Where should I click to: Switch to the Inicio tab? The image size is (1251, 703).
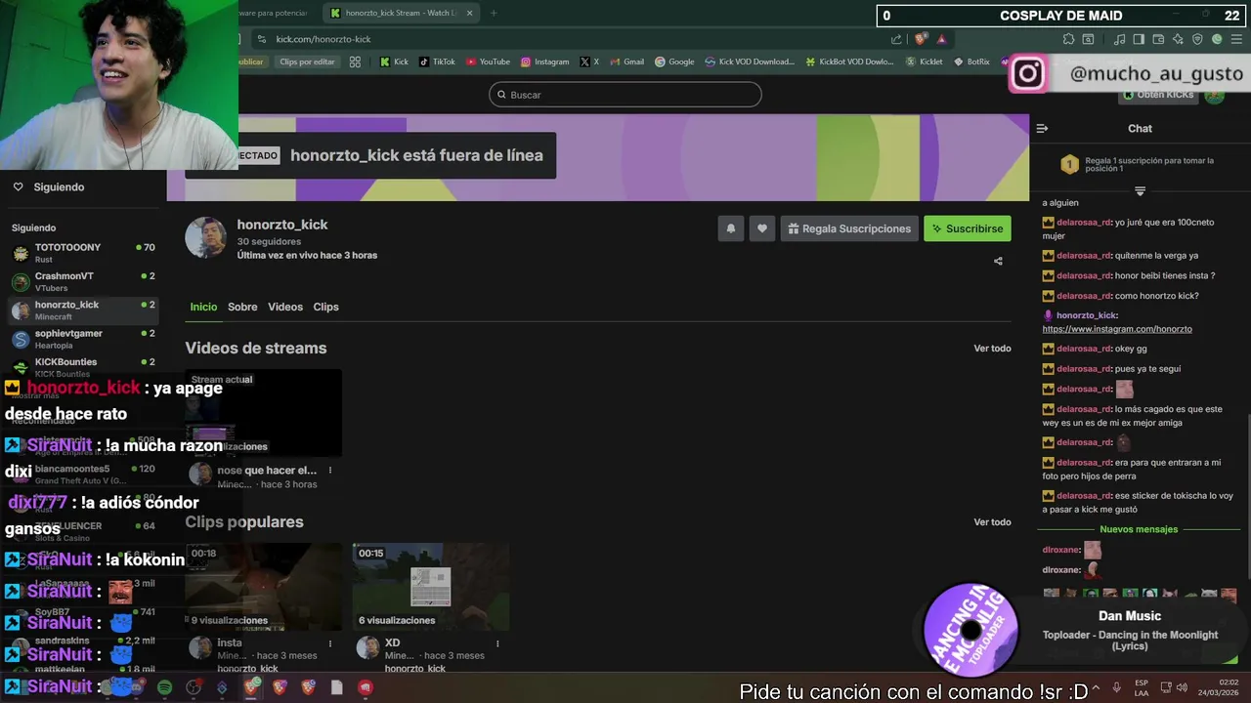click(x=203, y=307)
